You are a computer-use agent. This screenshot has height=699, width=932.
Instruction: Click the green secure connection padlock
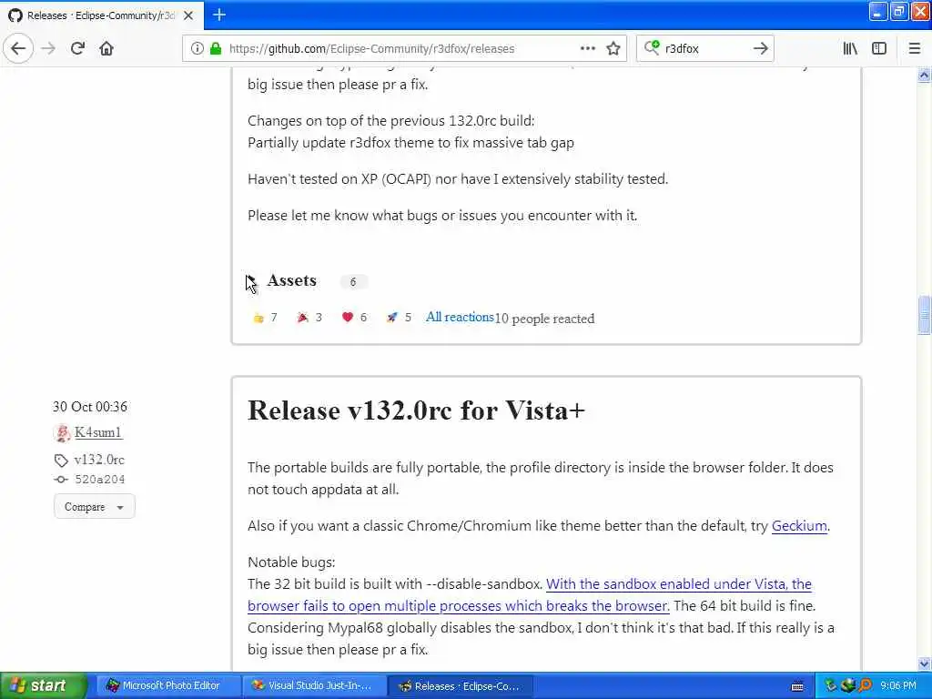click(215, 49)
